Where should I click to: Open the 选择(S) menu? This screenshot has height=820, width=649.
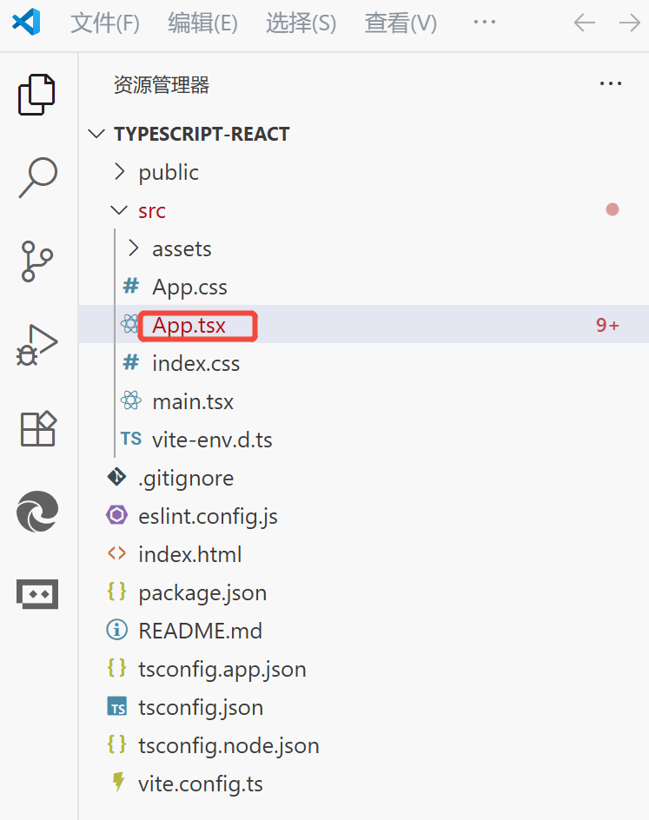(301, 23)
